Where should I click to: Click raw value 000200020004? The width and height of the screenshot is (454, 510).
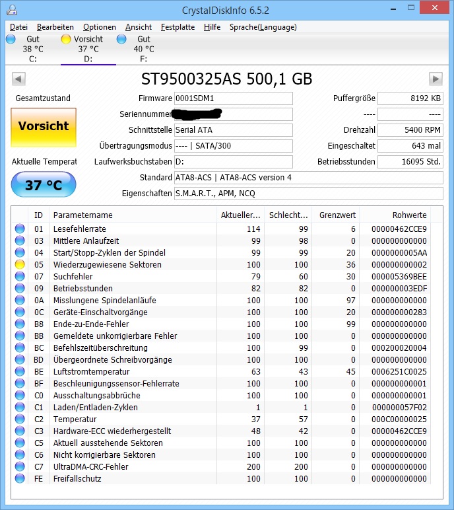(399, 347)
